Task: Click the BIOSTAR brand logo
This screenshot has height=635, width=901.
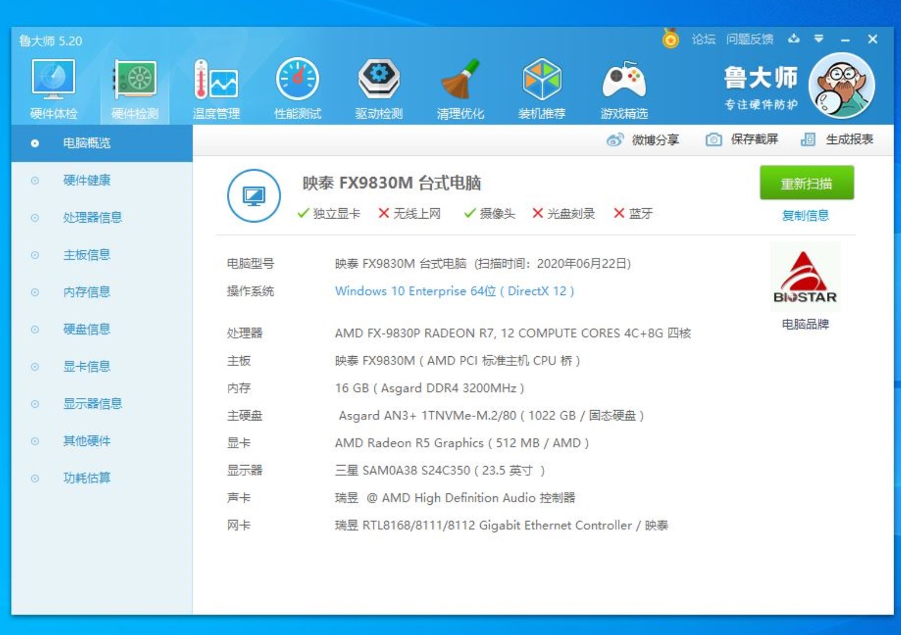Action: (x=805, y=278)
